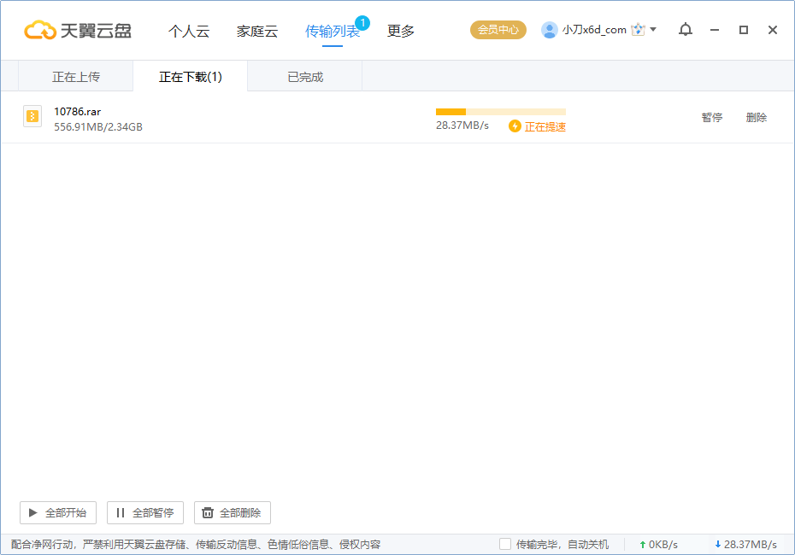
Task: Enable 传输完毕，自动关机 shutdown option
Action: coord(504,544)
